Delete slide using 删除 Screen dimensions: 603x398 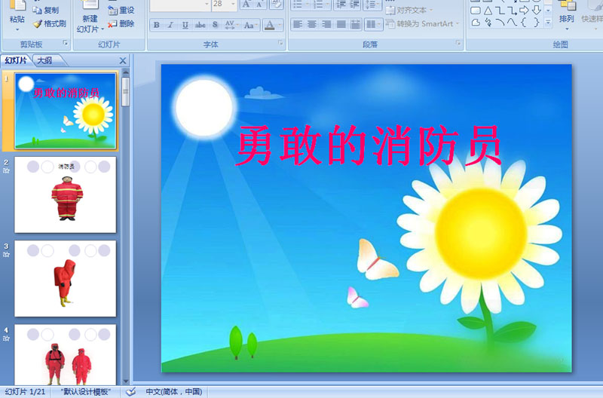(x=121, y=24)
